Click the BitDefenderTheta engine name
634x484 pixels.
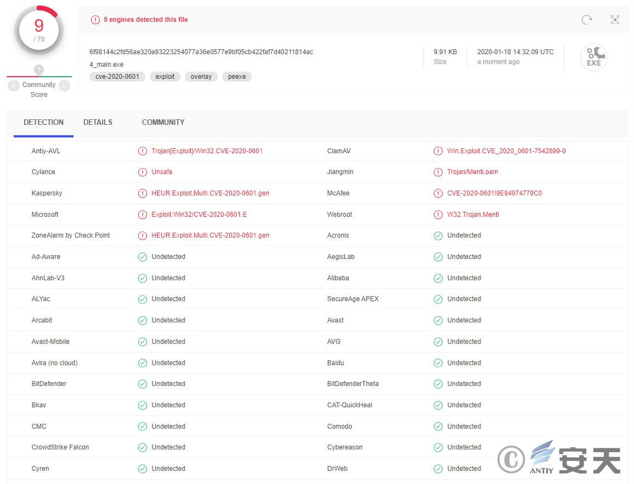353,384
